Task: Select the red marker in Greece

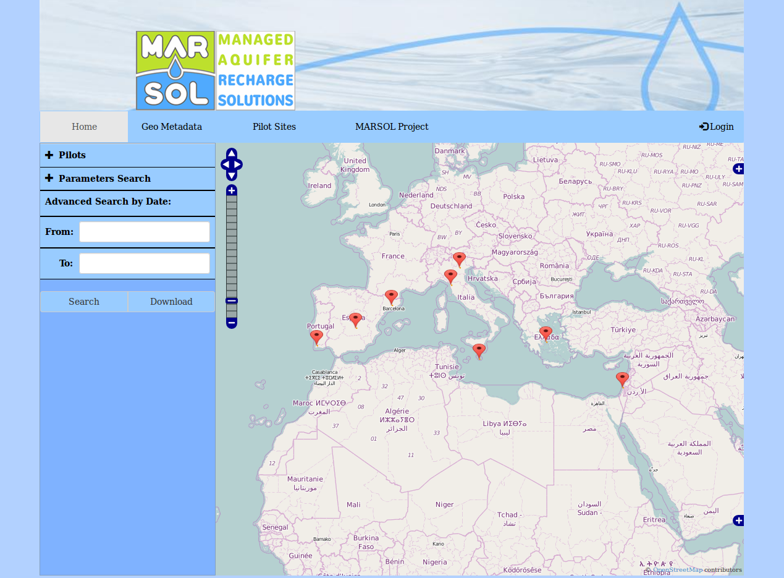Action: click(546, 334)
